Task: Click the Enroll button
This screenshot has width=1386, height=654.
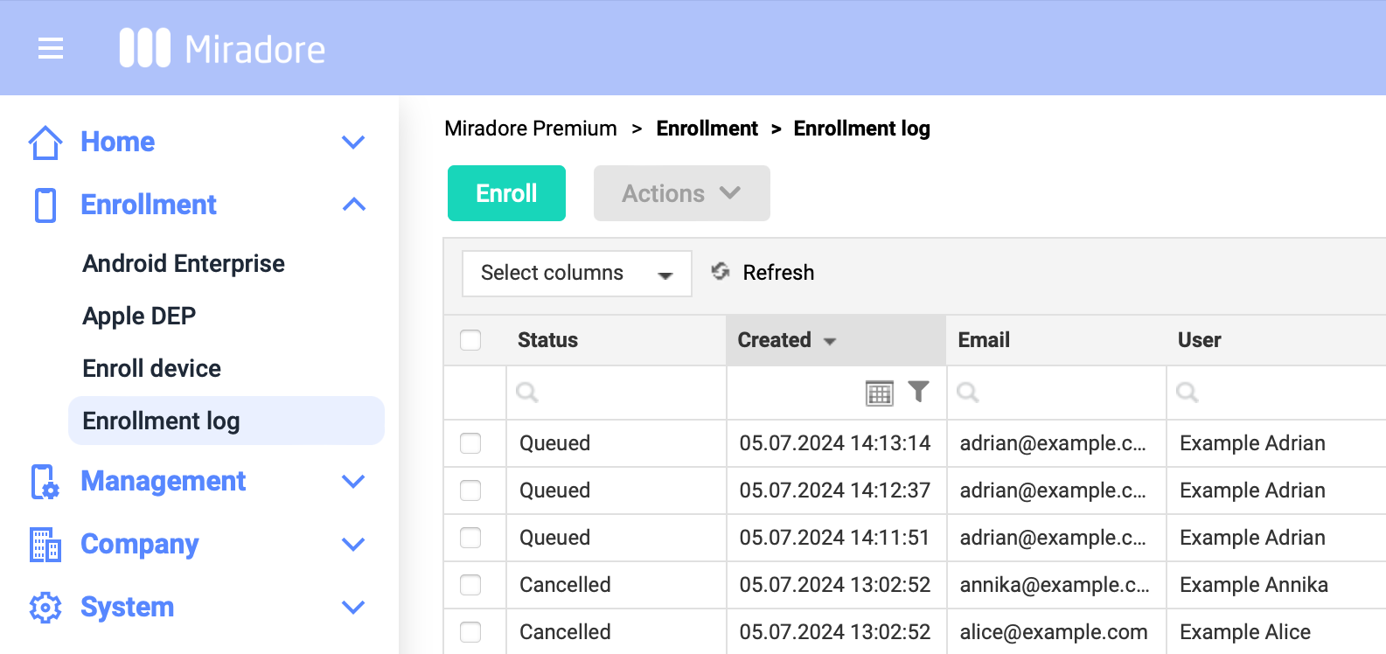Action: [x=506, y=193]
